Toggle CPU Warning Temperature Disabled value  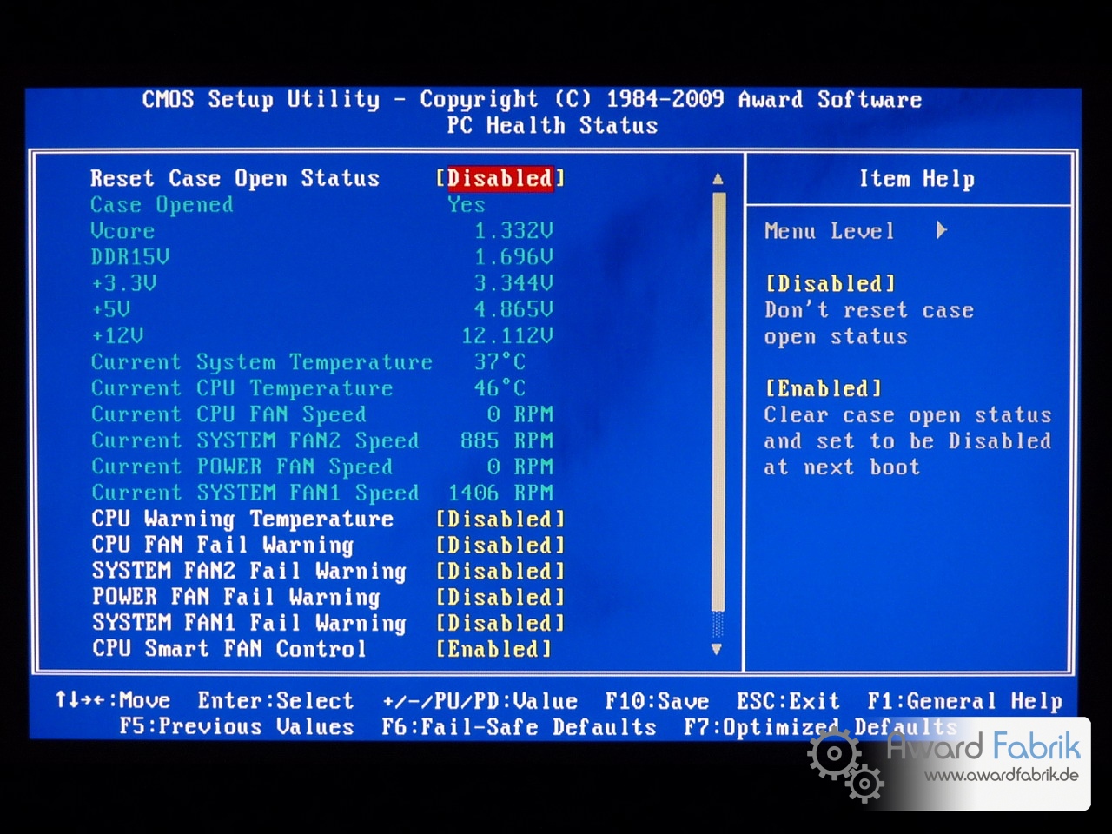pos(500,520)
